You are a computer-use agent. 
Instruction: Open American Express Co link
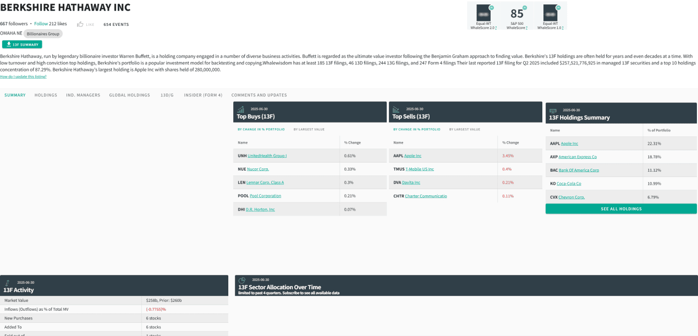click(x=578, y=157)
